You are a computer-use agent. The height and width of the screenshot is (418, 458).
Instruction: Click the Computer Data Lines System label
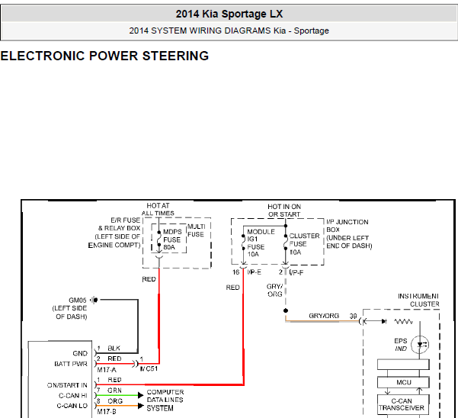tap(165, 400)
